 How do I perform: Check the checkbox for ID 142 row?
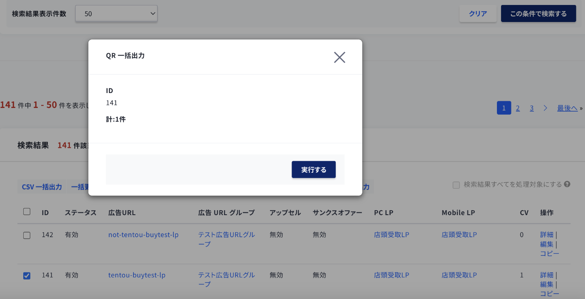tap(27, 235)
